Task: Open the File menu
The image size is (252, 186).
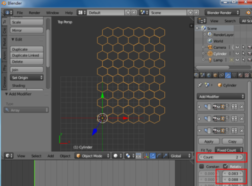Action: click(x=20, y=13)
